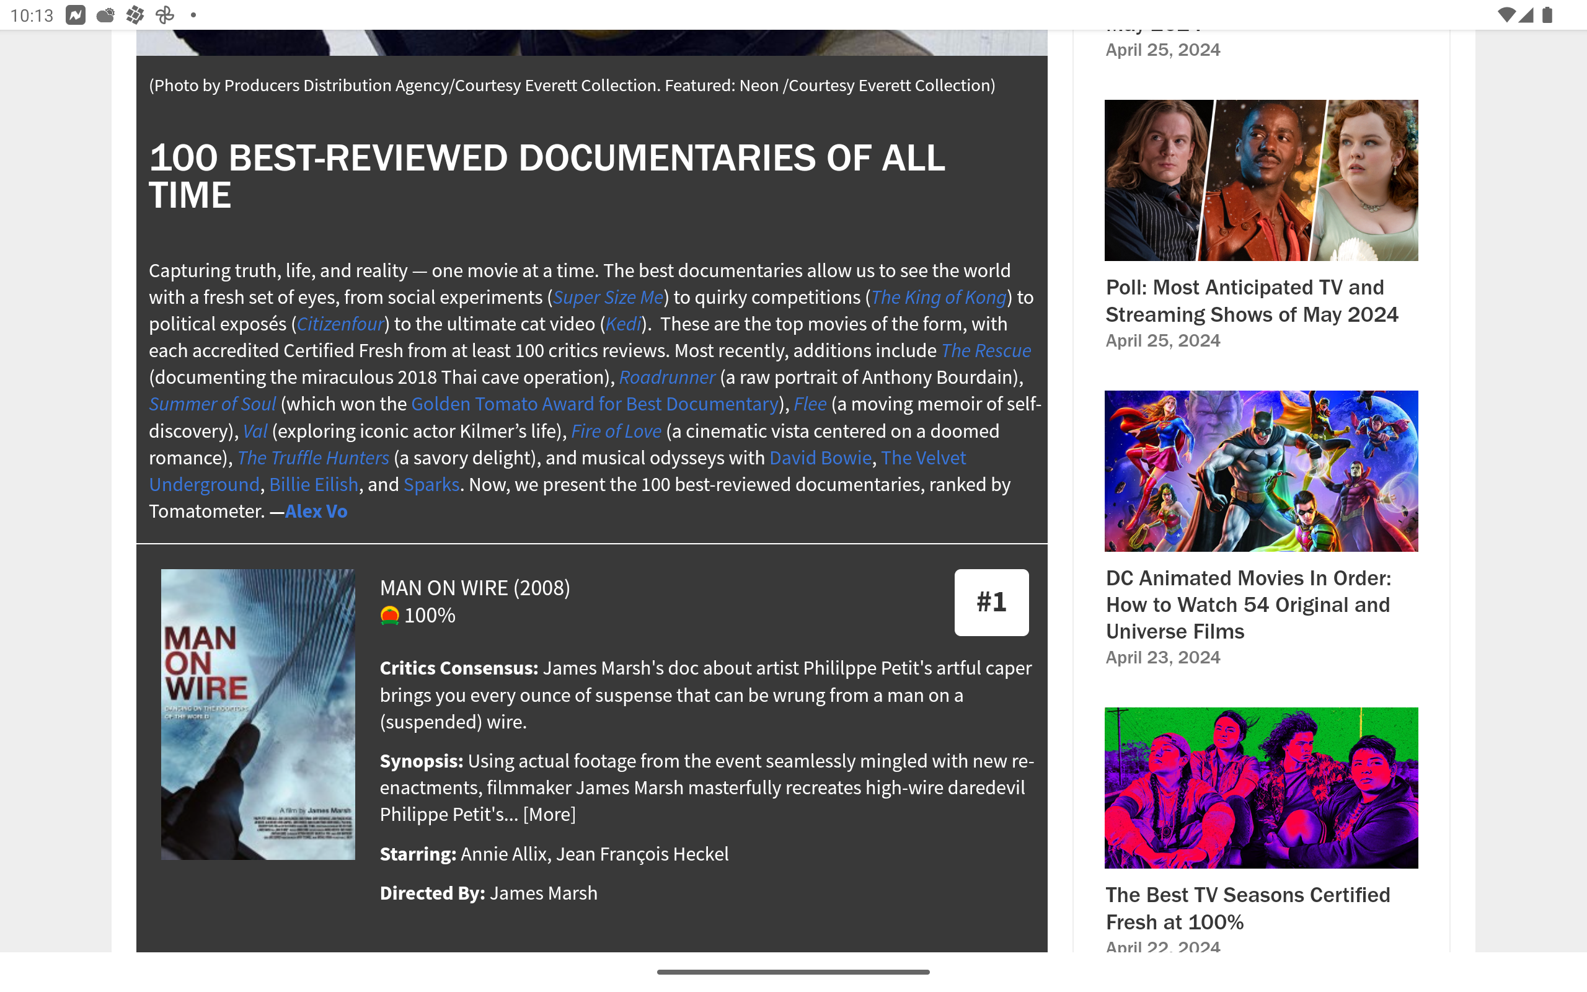1587x992 pixels.
Task: Open the Citizenfour link
Action: tap(340, 324)
